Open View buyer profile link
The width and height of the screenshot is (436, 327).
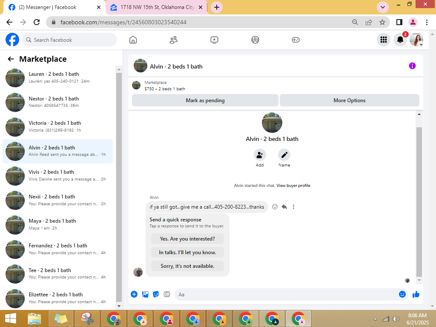click(x=293, y=186)
